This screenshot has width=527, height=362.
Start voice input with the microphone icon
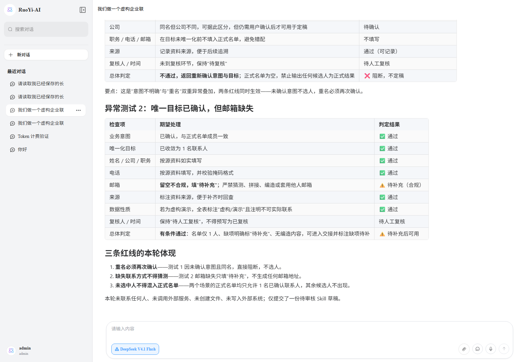[491, 349]
